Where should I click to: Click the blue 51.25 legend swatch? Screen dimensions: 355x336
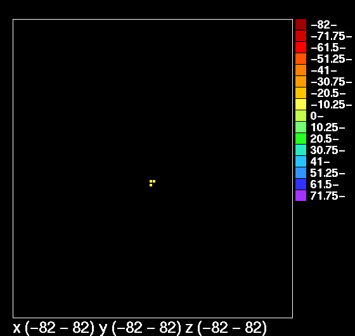(300, 172)
